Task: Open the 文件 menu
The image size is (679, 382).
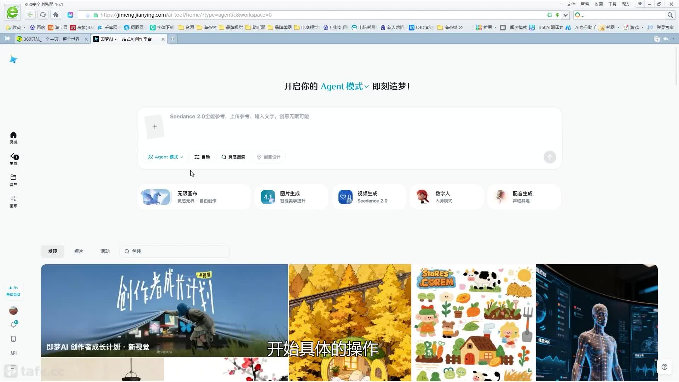Action: 571,4
